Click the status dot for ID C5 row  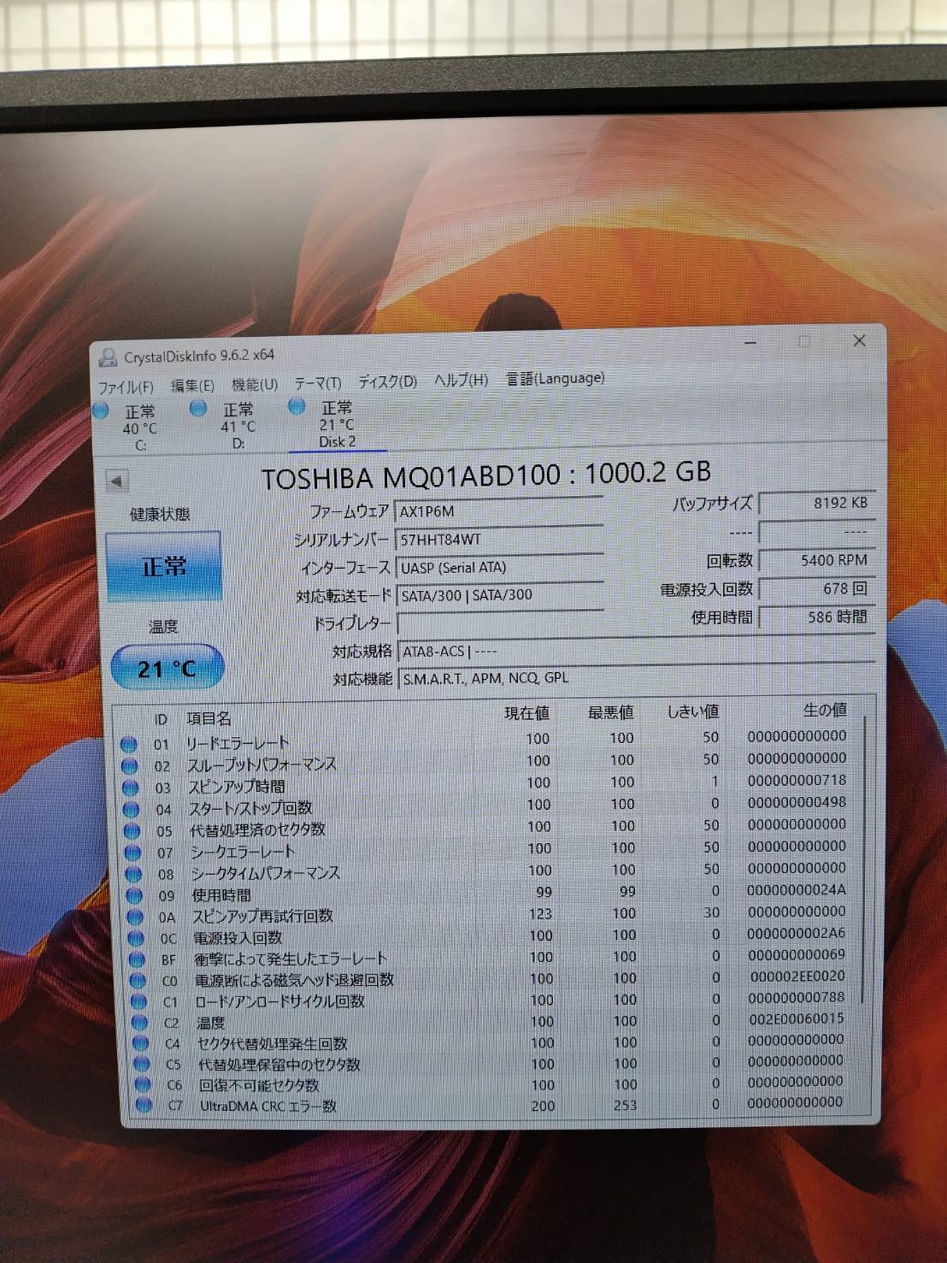click(142, 1064)
